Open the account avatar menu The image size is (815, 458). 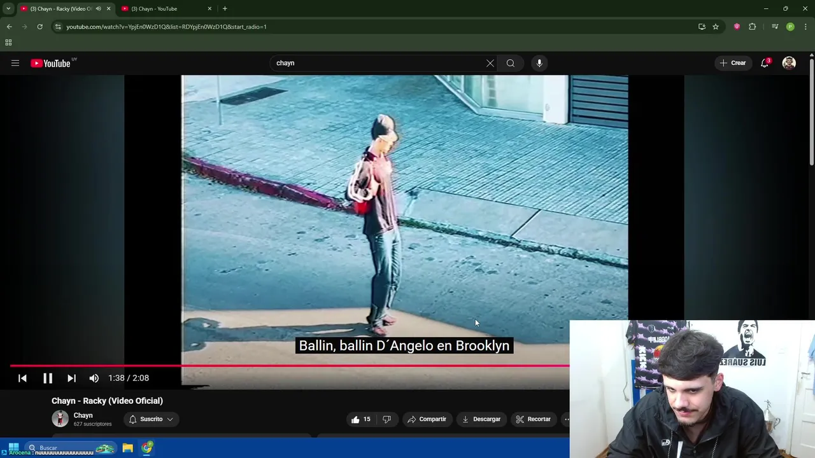789,63
